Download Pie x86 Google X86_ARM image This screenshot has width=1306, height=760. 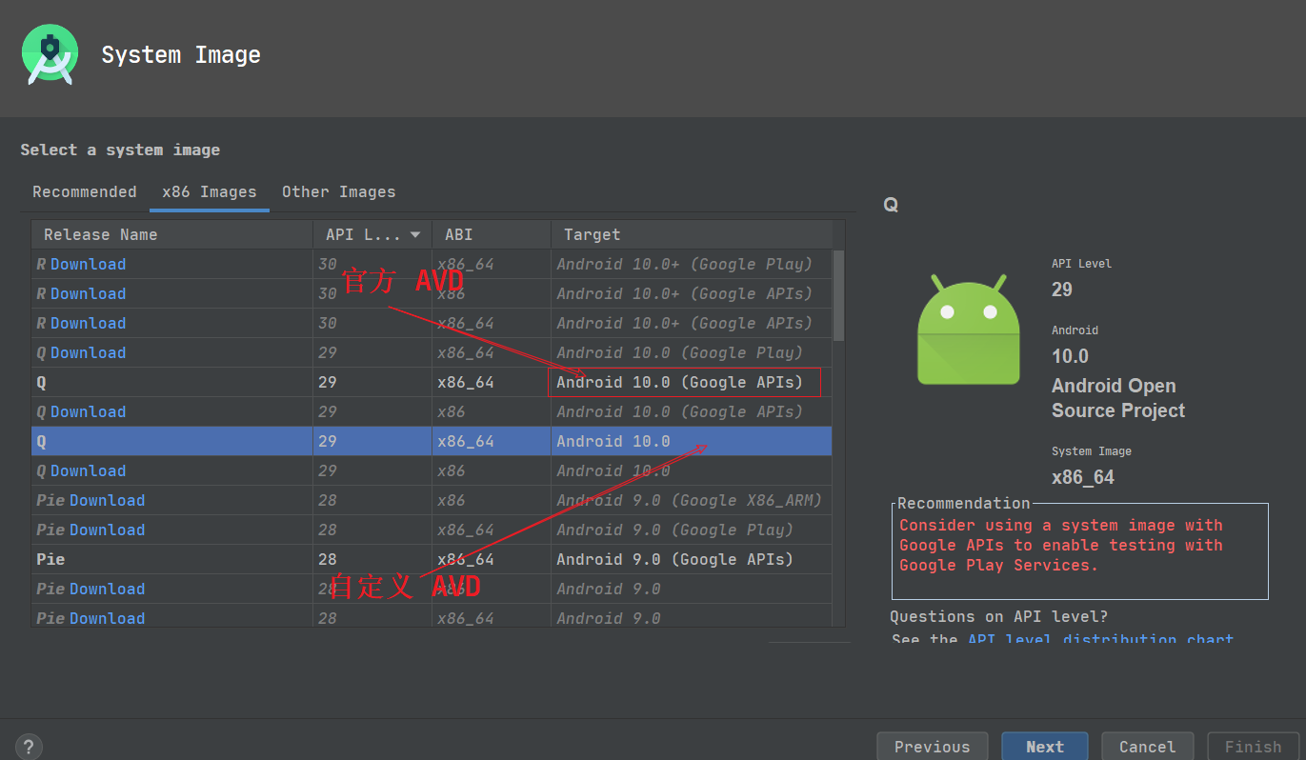click(107, 500)
